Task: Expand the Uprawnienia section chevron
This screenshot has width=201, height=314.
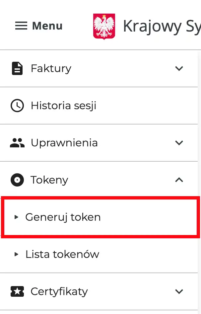Action: [x=179, y=143]
